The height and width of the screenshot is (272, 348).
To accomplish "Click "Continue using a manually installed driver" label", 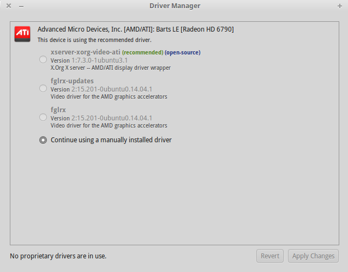I will coord(111,140).
